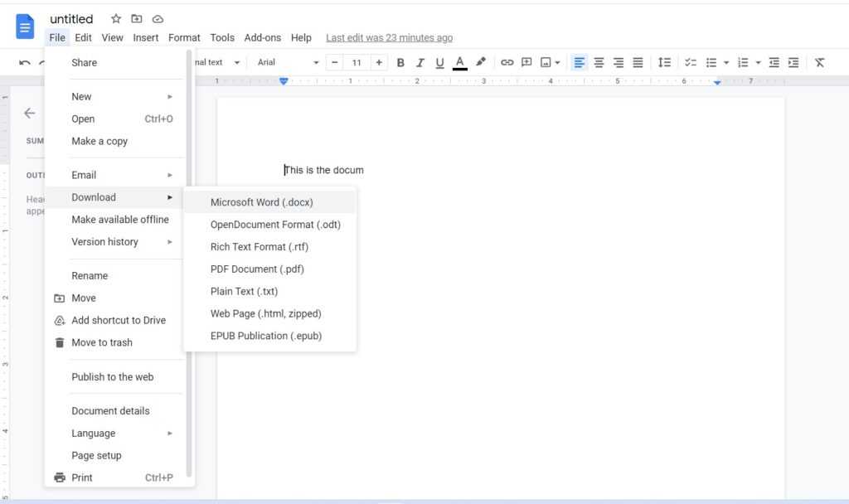Open the highlight color pen tool
849x504 pixels.
click(481, 62)
